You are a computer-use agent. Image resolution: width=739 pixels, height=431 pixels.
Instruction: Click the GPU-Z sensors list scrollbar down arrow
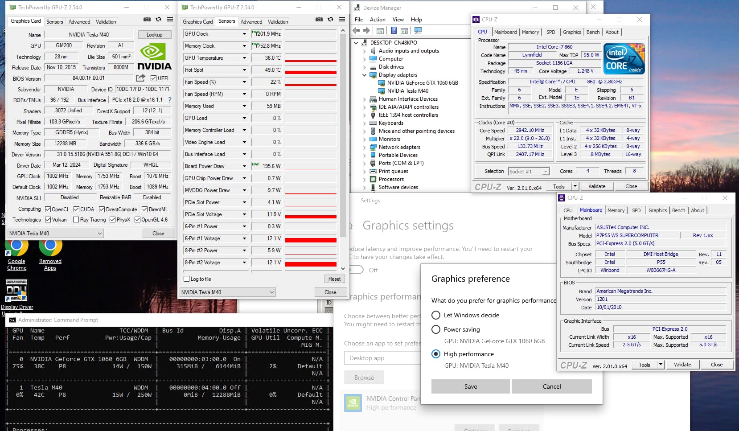click(343, 269)
